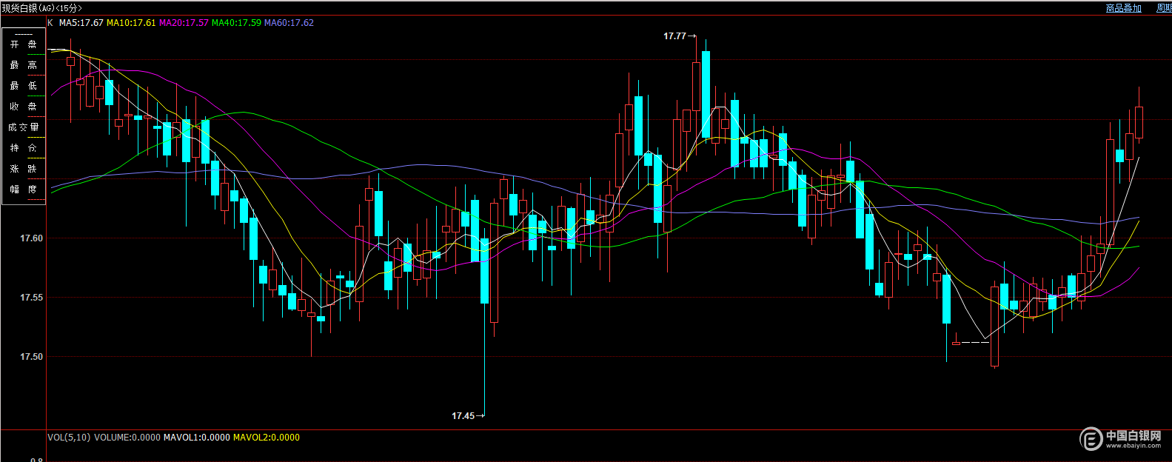Click the 17.60 price axis label

click(31, 238)
